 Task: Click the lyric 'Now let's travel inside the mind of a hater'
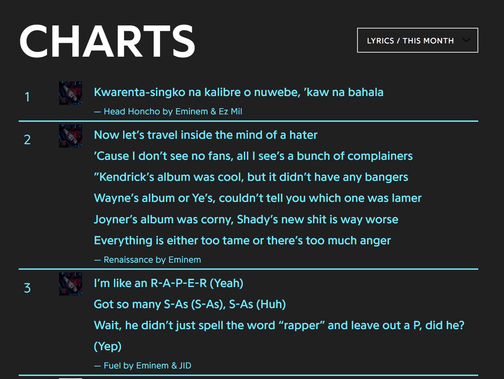[206, 135]
